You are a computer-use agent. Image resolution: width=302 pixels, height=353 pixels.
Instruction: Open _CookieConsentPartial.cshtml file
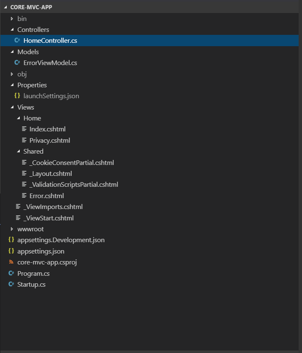71,163
